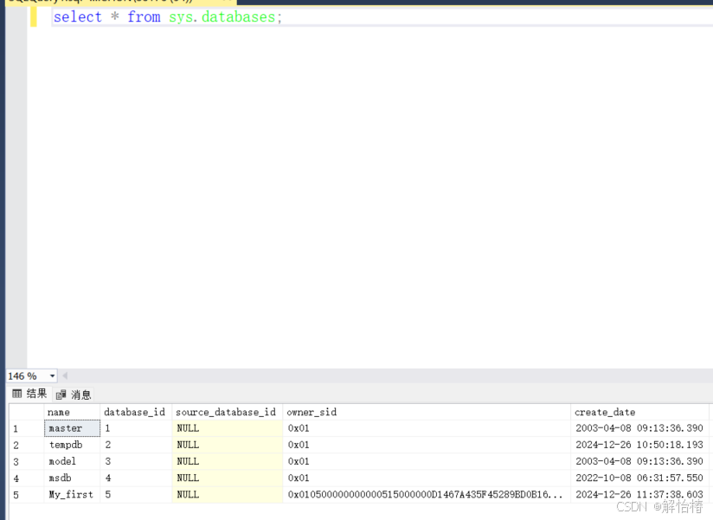Select row header number 2
The height and width of the screenshot is (520, 713).
point(27,445)
